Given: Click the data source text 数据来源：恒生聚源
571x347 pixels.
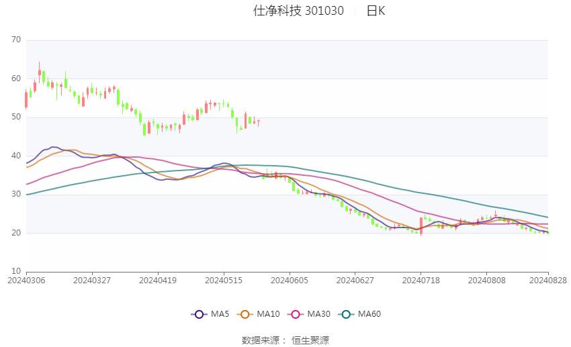Looking at the screenshot, I should tap(285, 340).
